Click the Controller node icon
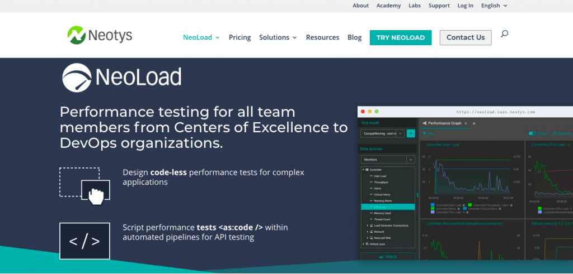Viewport: 573px width, 274px height. [x=367, y=170]
